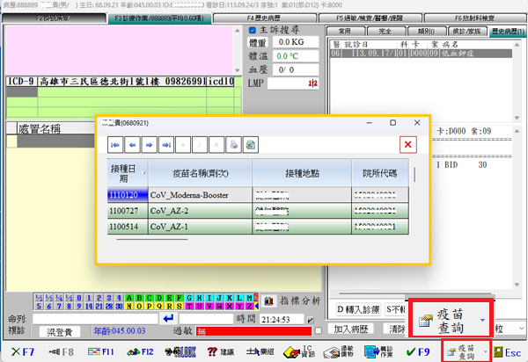The width and height of the screenshot is (528, 362).
Task: Go to previous vaccine record
Action: pyautogui.click(x=132, y=144)
